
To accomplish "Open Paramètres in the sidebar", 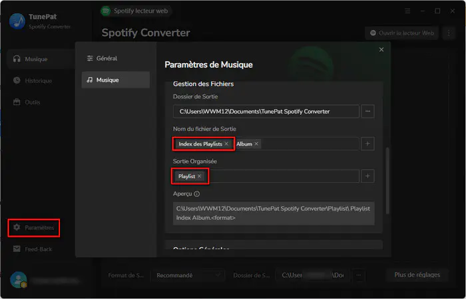I will (33, 228).
